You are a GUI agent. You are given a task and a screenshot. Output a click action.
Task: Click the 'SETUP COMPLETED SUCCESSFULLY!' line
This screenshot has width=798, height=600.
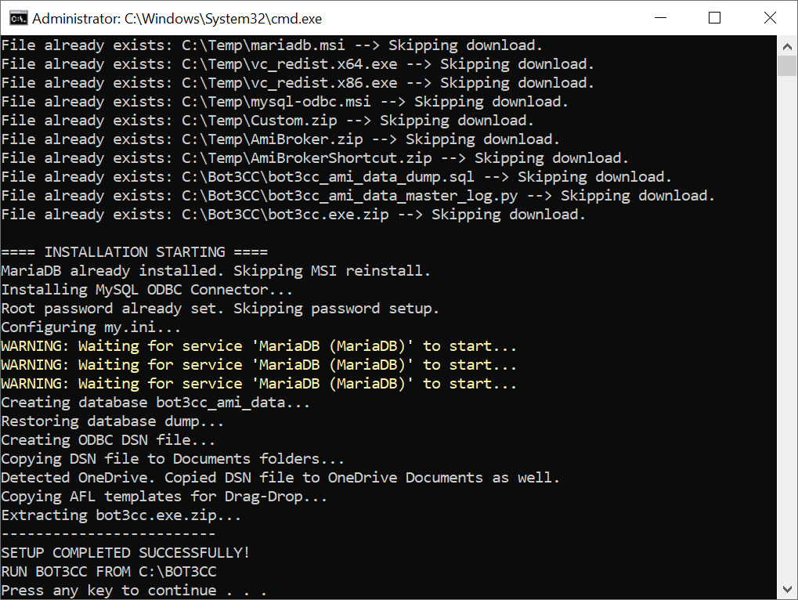point(125,553)
